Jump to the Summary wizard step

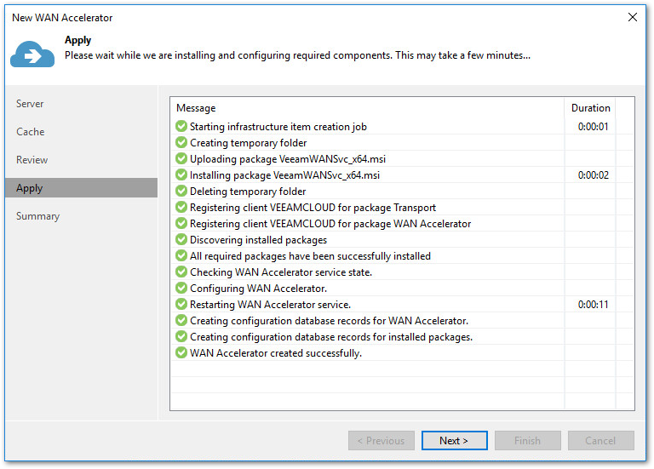coord(38,216)
